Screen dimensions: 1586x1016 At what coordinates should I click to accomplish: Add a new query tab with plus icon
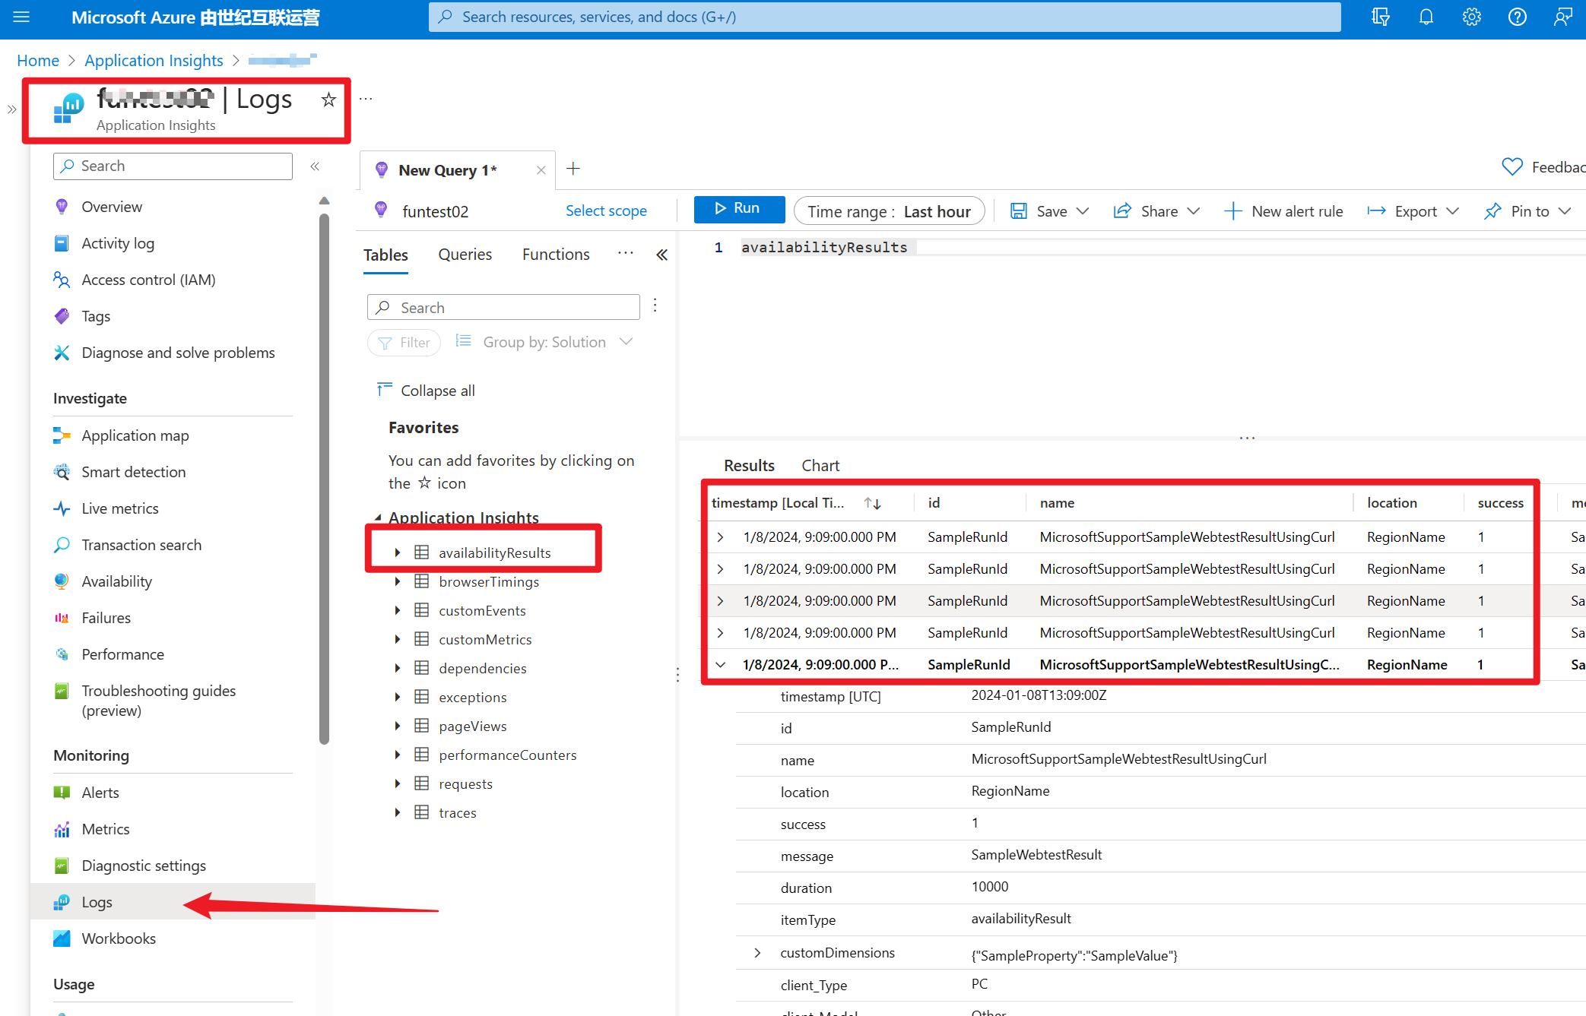573,169
